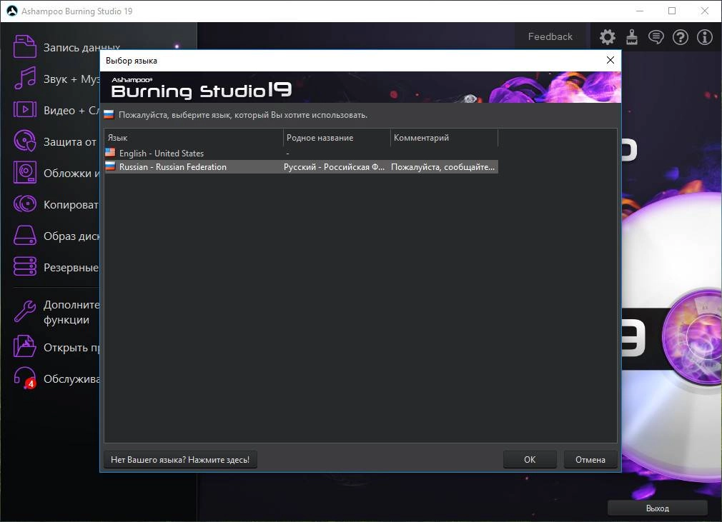Image resolution: width=722 pixels, height=522 pixels.
Task: Click the Копировать menu label
Action: coord(71,205)
